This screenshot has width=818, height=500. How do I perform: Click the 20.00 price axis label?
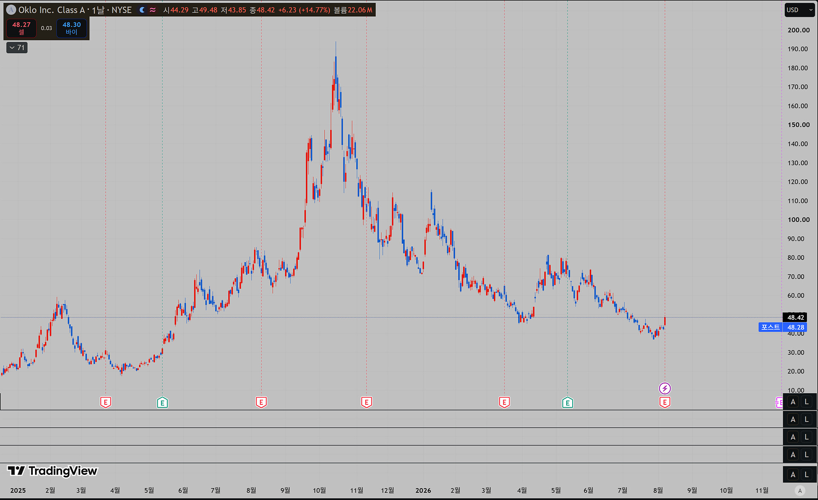(x=796, y=371)
